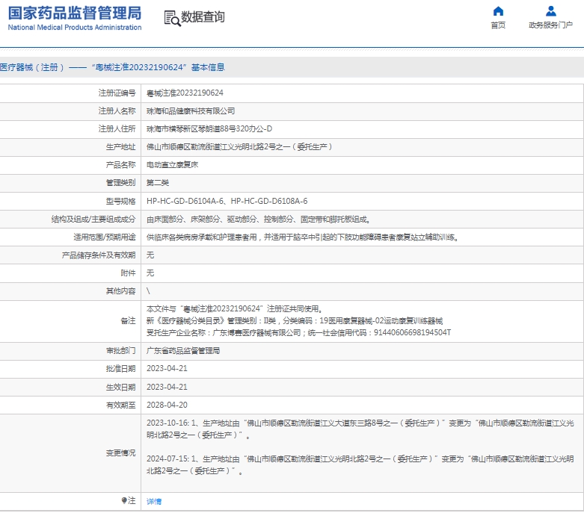Click the 有效期至 row label
The height and width of the screenshot is (513, 584).
point(120,405)
